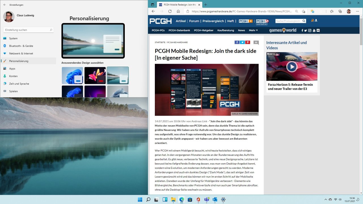Open Edge Settings and more menu
363x204 pixels.
tap(357, 11)
